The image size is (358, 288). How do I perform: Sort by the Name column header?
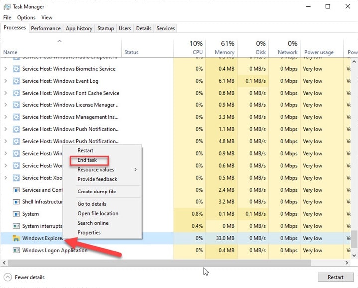(61, 48)
